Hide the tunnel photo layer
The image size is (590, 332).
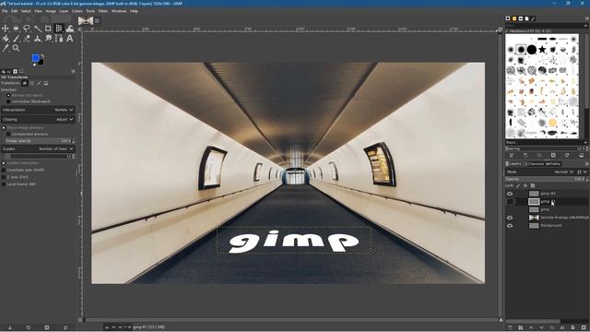click(510, 218)
